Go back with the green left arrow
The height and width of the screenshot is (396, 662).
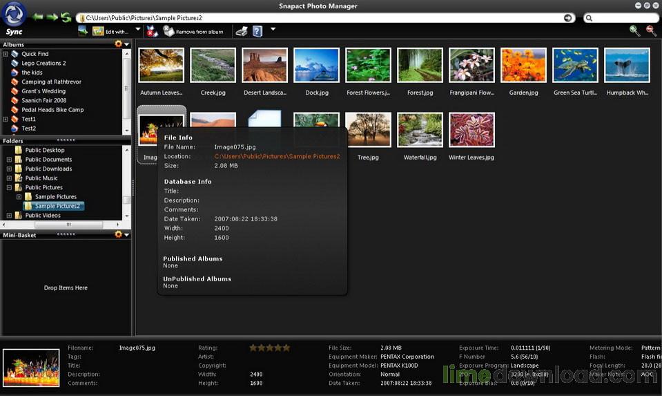click(x=38, y=17)
